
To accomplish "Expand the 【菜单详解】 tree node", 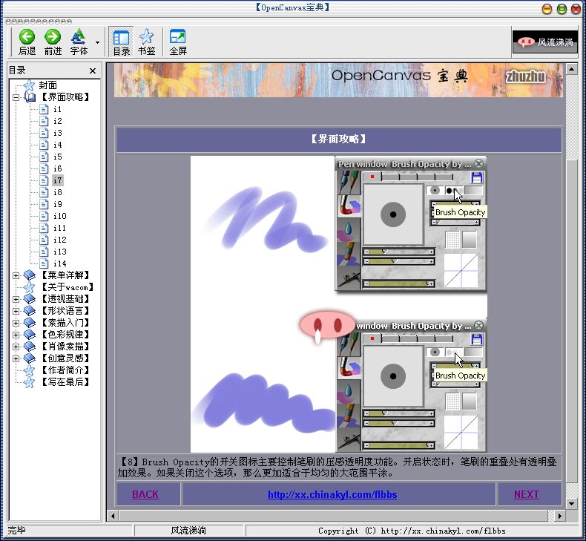I will click(16, 275).
